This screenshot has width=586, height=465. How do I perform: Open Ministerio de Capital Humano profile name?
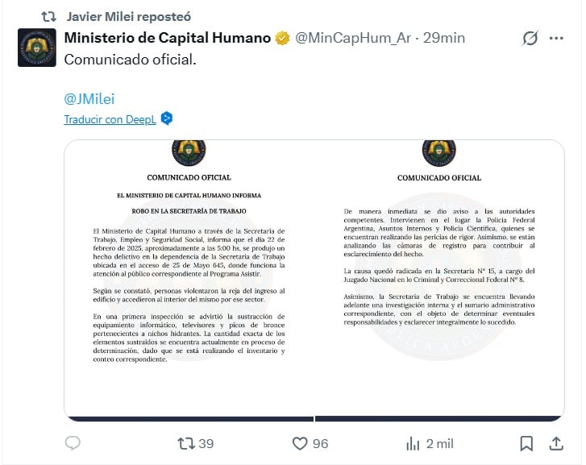point(167,38)
